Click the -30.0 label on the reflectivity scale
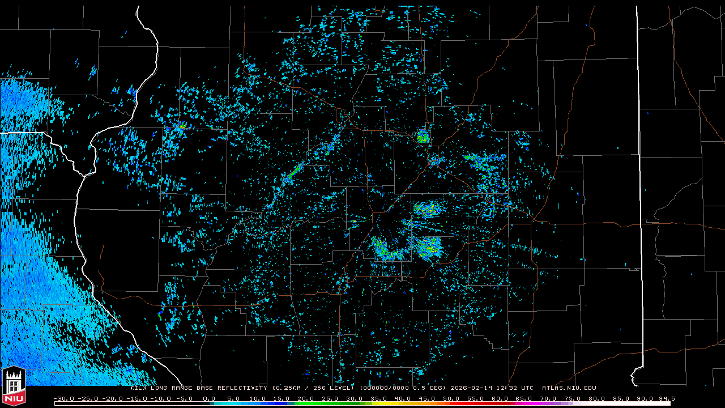 [x=63, y=398]
